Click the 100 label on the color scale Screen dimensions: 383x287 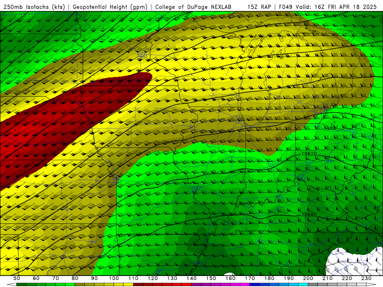(114, 278)
